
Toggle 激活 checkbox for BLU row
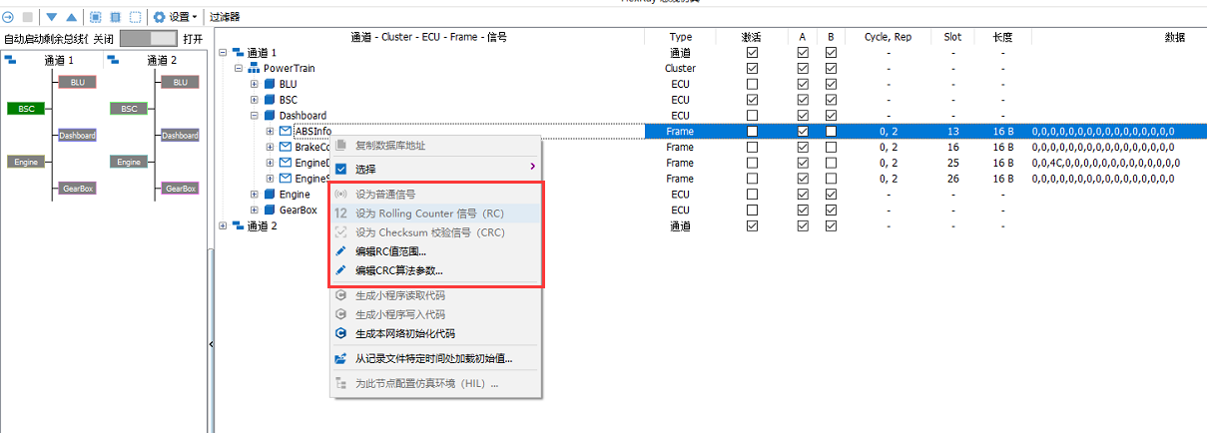pos(752,84)
